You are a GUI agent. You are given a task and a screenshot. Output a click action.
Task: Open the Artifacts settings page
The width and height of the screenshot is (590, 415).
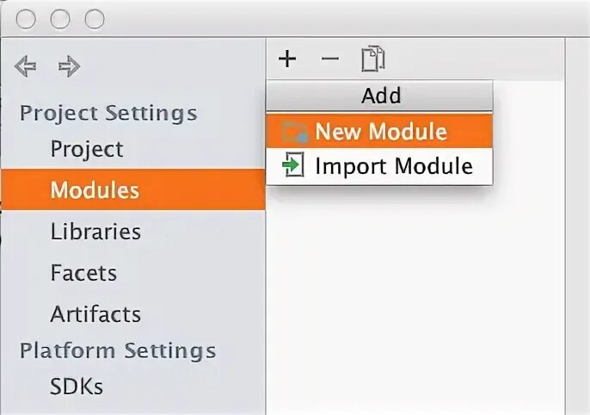pyautogui.click(x=95, y=314)
